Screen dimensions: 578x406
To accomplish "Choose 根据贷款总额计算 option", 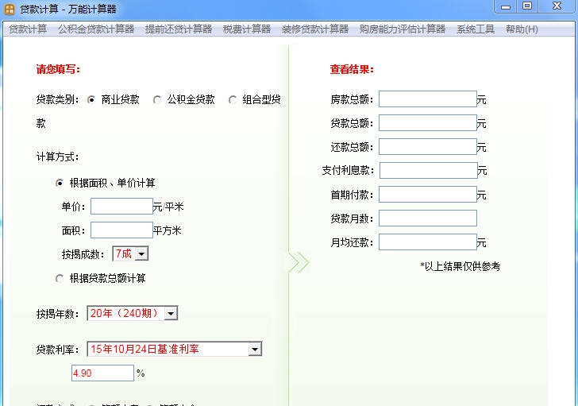I will coord(60,278).
